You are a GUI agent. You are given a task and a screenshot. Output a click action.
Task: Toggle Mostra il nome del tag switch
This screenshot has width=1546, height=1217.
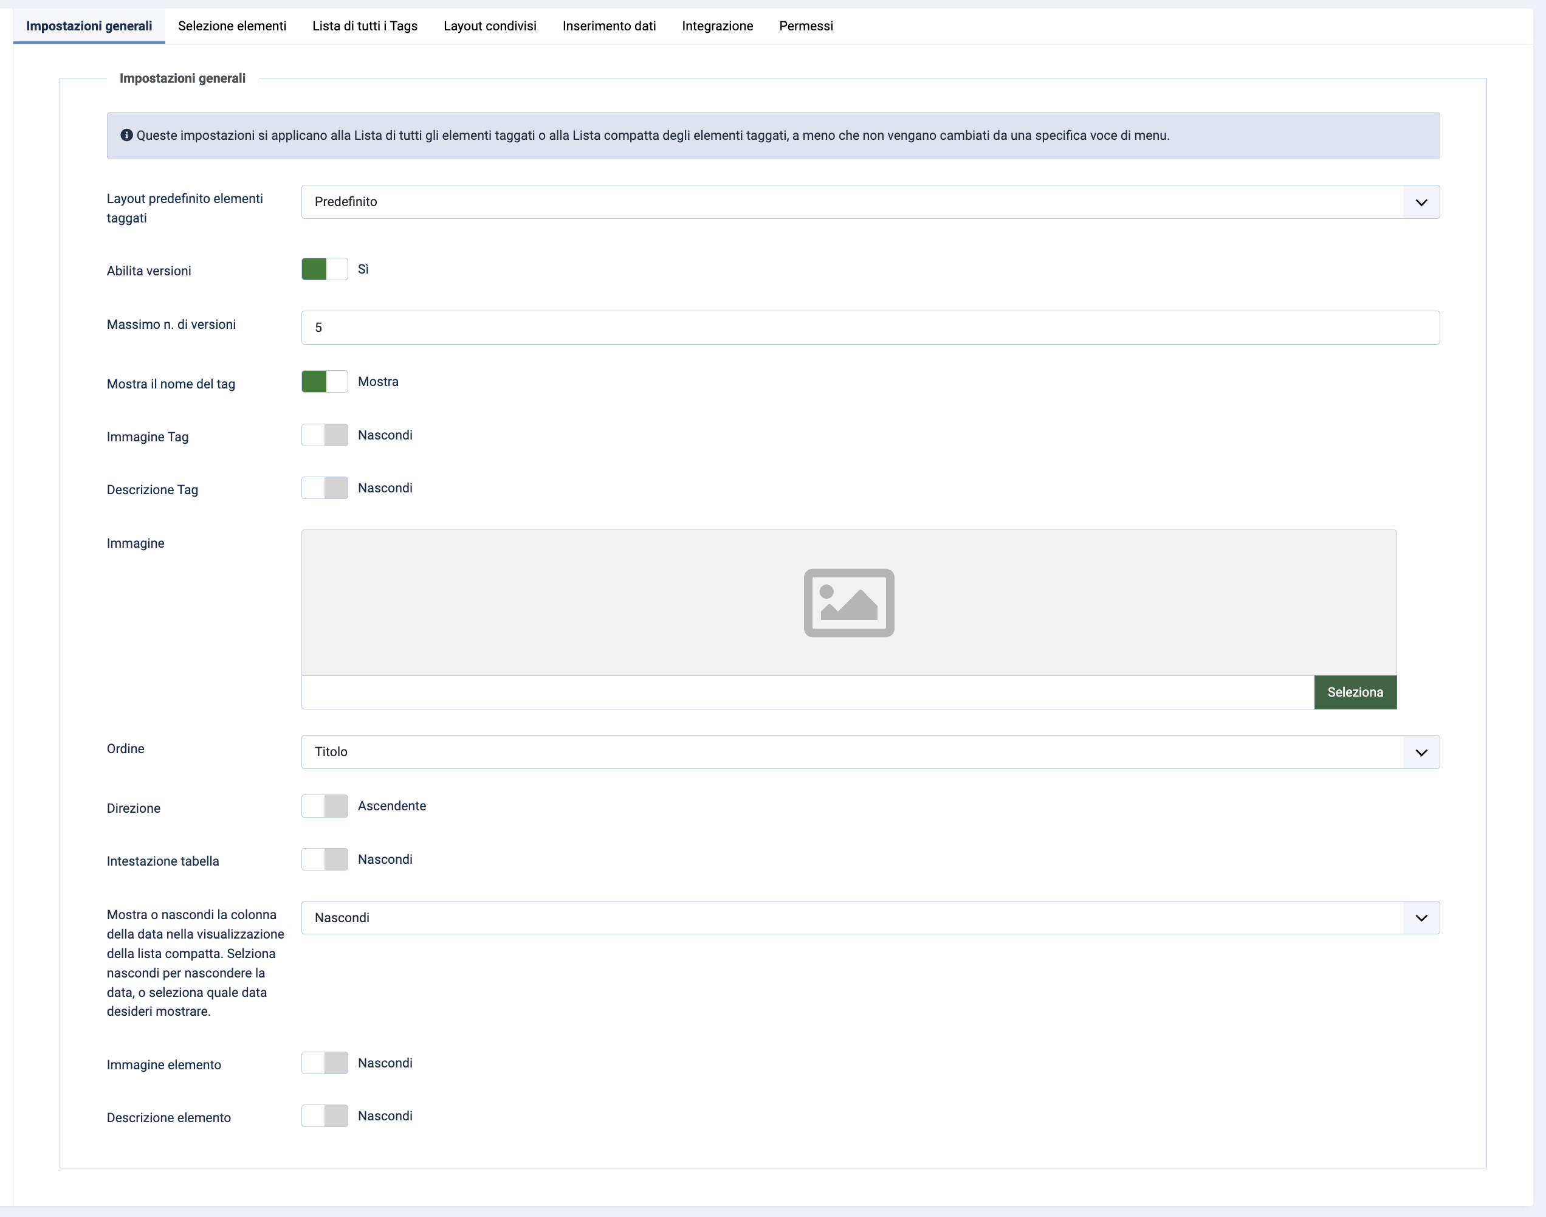tap(325, 382)
